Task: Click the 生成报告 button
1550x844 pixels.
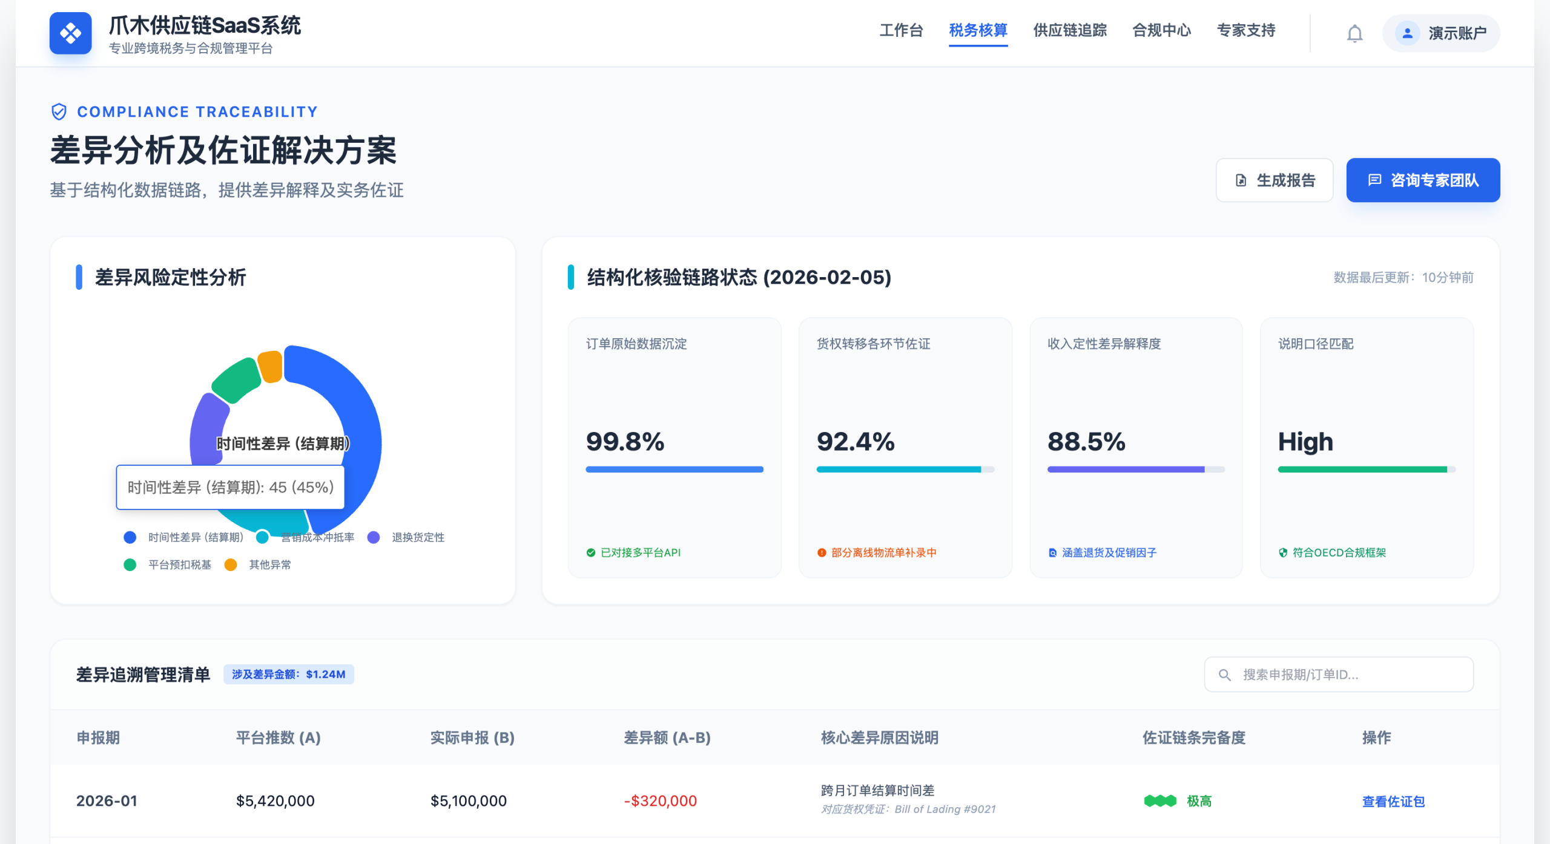Action: (x=1274, y=180)
